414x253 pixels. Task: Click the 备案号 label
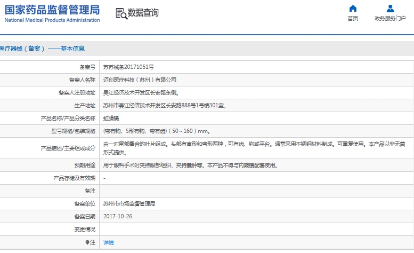pyautogui.click(x=87, y=67)
